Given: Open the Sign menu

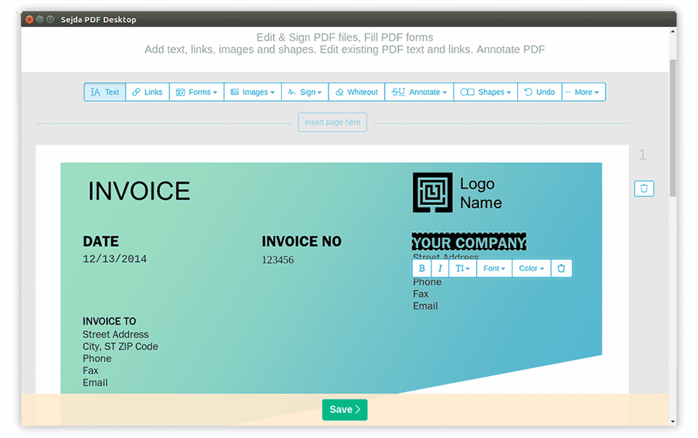Looking at the screenshot, I should pos(305,92).
